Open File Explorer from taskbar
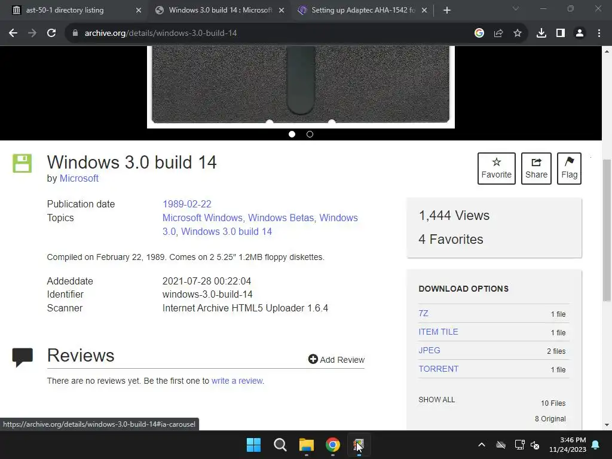This screenshot has height=459, width=612. pyautogui.click(x=307, y=445)
